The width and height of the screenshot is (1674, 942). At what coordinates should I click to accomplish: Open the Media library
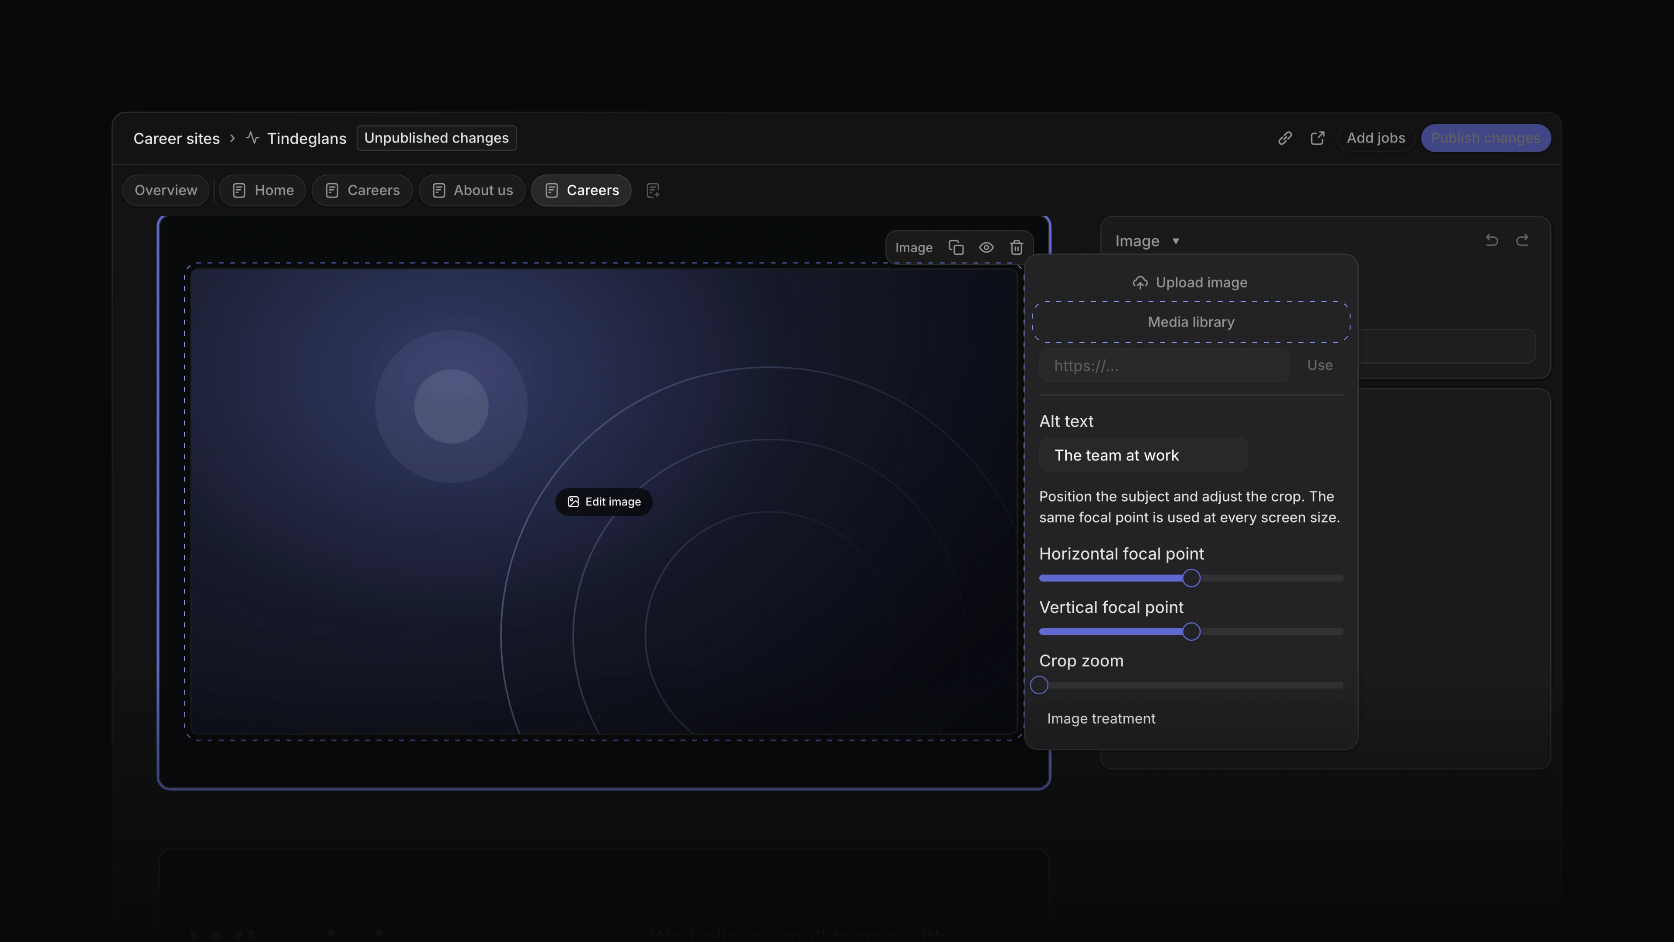[1191, 322]
